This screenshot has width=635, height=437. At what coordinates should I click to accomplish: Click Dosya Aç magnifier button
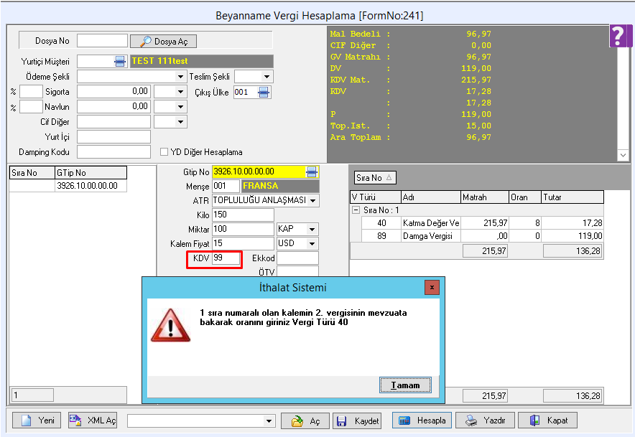pos(163,42)
